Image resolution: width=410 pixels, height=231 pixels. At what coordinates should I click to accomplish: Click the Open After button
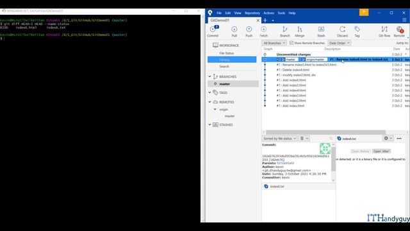point(381,151)
